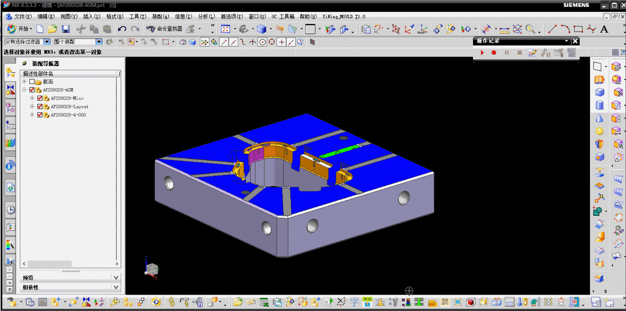
Task: Click the Cut scissors icon
Action: (x=81, y=29)
